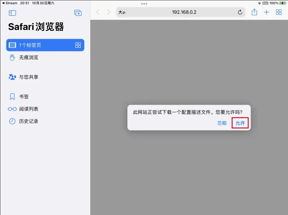Viewport: 288px width, 215px height.
Task: Reload the current webpage
Action: [240, 12]
